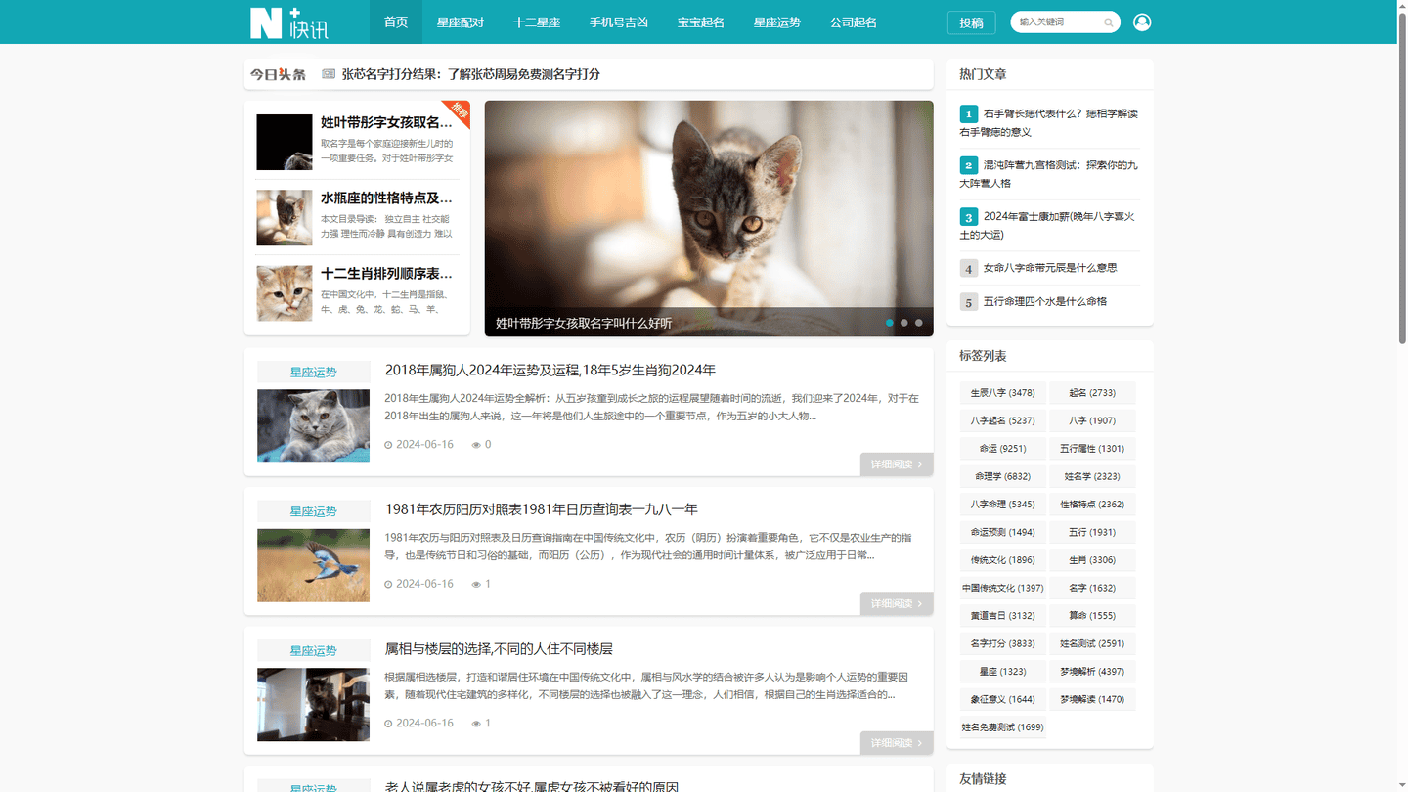Select the 姓名免费测试 (1699) tag

point(1002,727)
